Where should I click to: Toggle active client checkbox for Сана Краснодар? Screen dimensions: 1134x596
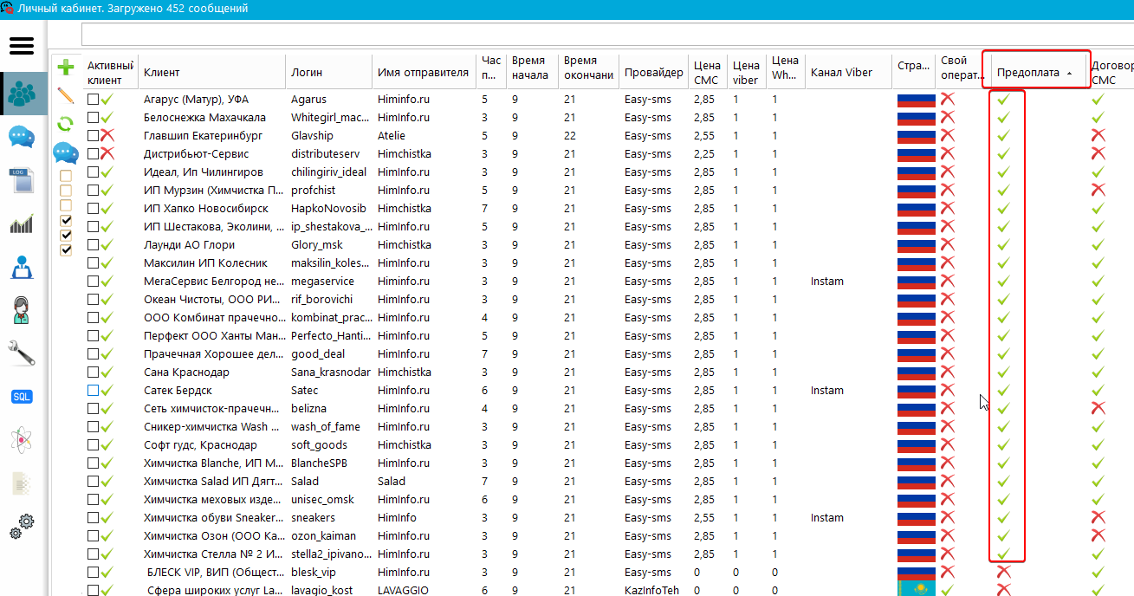tap(93, 372)
